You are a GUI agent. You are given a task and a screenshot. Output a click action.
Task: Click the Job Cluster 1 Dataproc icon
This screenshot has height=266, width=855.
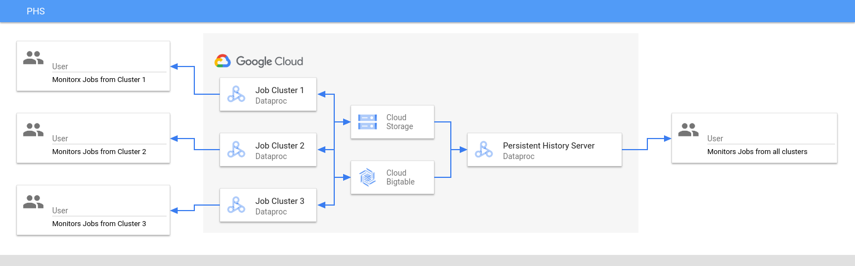tap(236, 94)
